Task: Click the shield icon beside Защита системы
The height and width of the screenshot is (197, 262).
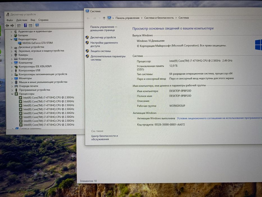Action: [x=87, y=51]
